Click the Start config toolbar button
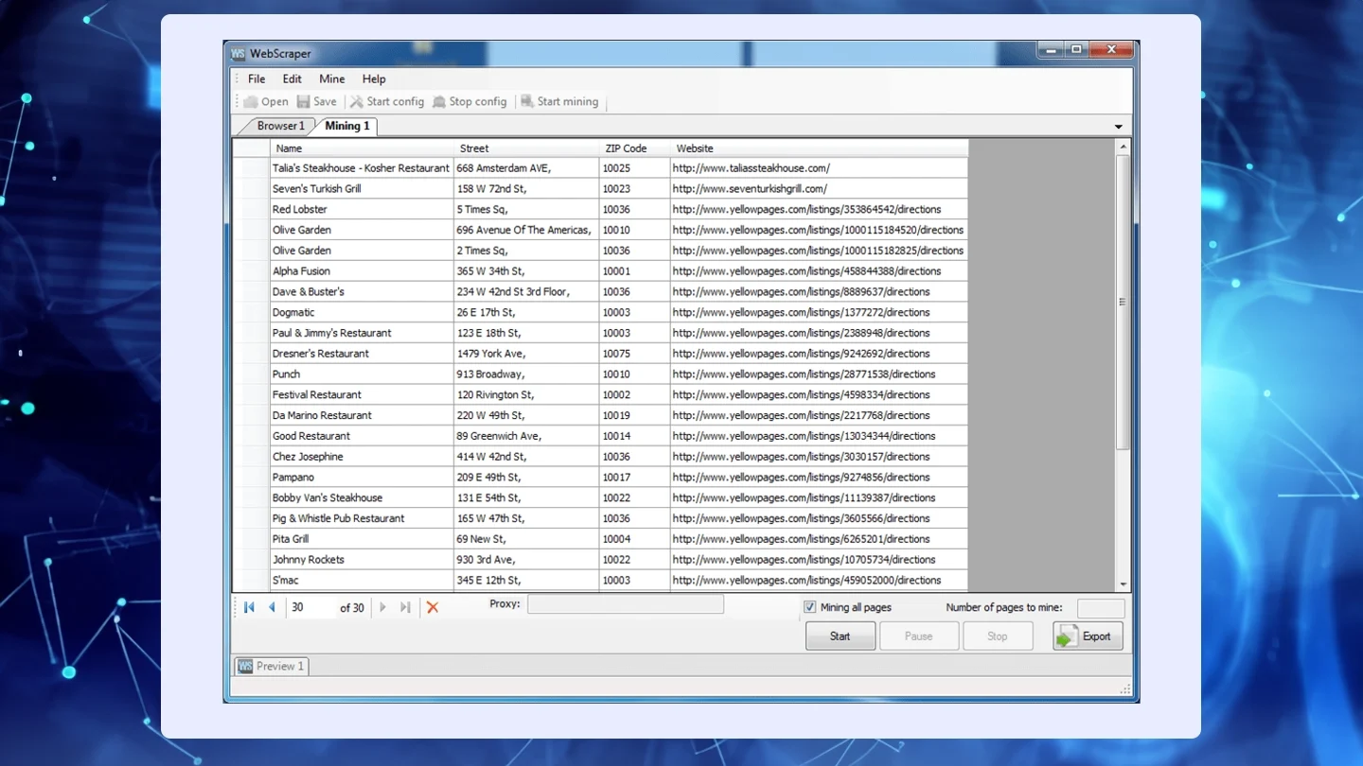This screenshot has width=1363, height=766. [386, 101]
